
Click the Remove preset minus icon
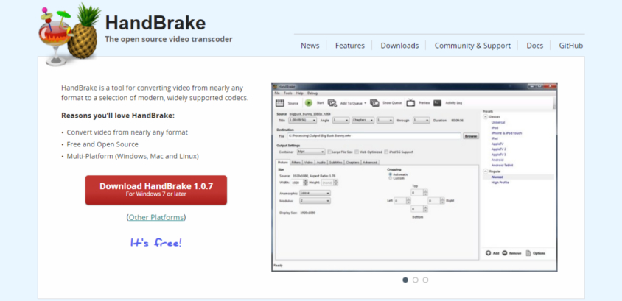tap(505, 253)
